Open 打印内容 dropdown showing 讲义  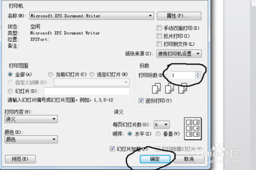pos(31,119)
